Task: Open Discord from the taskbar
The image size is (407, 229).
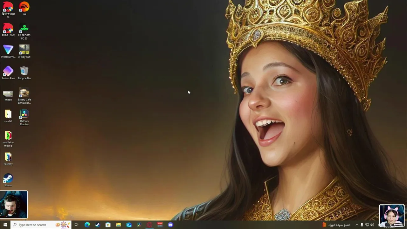Action: (170, 225)
